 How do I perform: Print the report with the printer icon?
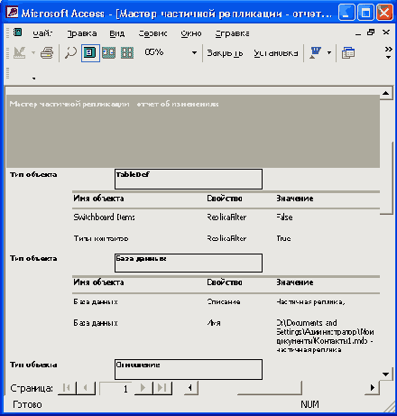47,53
